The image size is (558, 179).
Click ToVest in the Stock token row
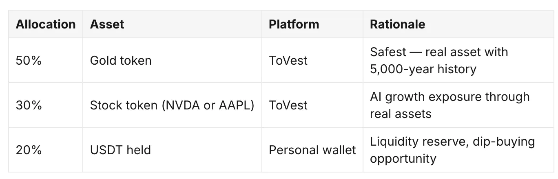(x=288, y=105)
